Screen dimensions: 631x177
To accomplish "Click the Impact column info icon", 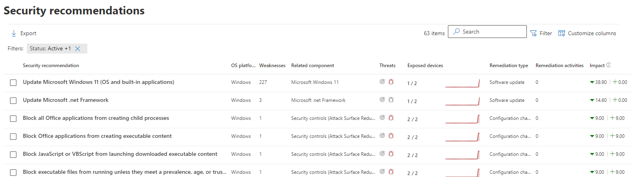I will point(609,65).
